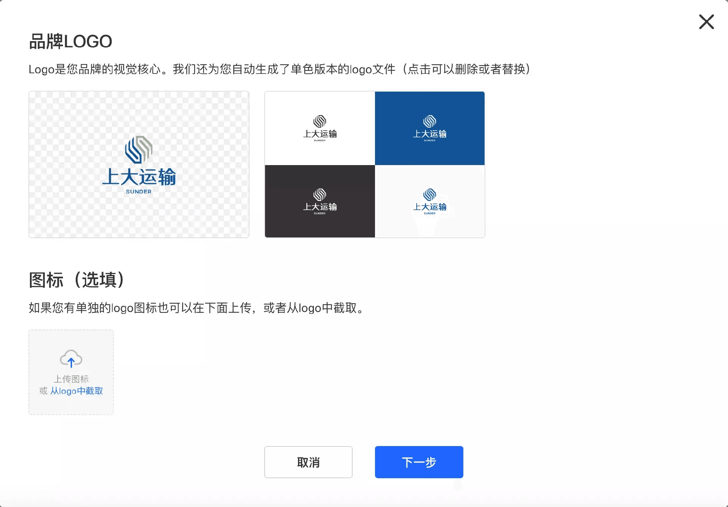Select the transparent-background main logo preview
The width and height of the screenshot is (728, 507).
point(138,164)
